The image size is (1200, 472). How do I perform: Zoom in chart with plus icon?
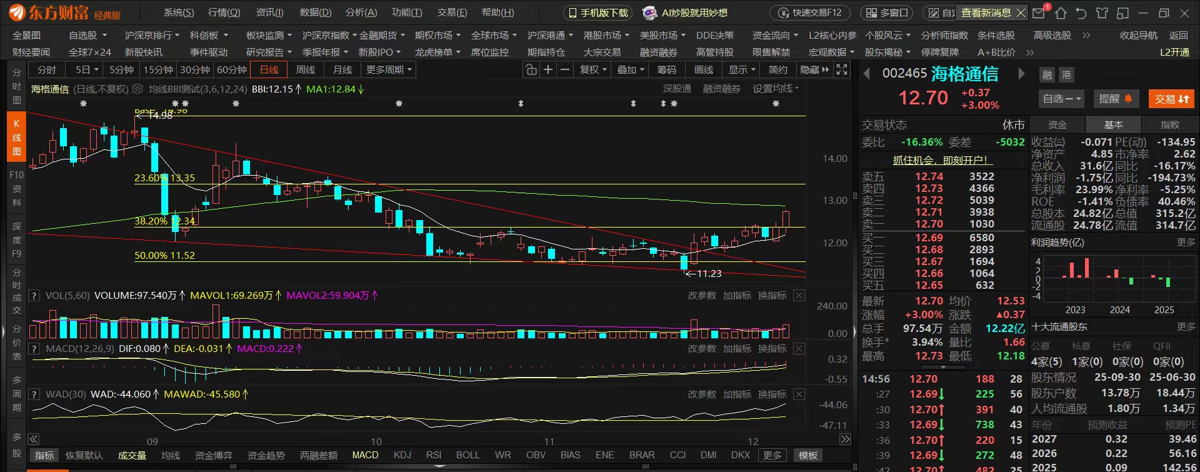[x=548, y=69]
